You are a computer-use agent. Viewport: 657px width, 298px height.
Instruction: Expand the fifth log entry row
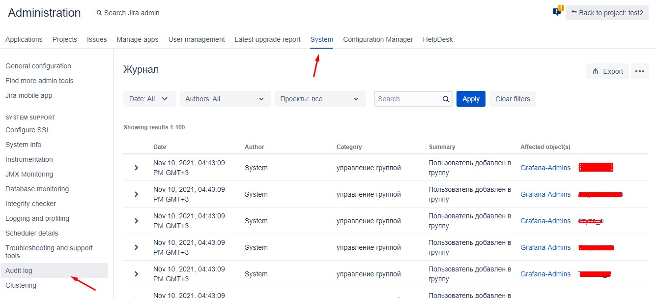pyautogui.click(x=137, y=274)
